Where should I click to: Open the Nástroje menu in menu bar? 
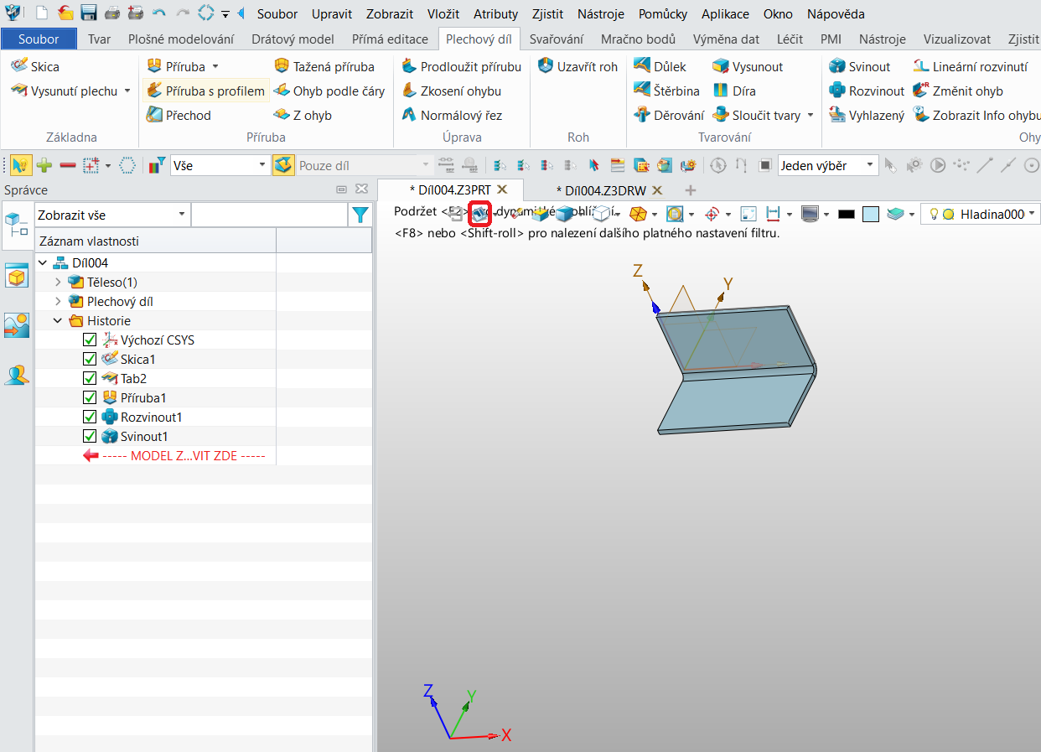(x=600, y=14)
